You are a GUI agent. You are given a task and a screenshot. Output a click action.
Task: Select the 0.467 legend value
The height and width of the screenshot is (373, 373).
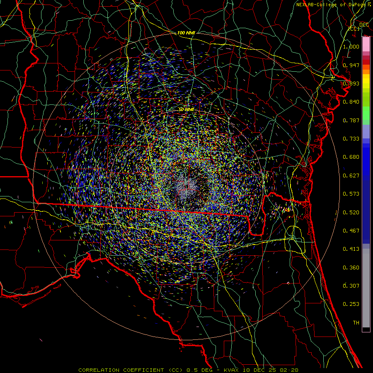(351, 231)
